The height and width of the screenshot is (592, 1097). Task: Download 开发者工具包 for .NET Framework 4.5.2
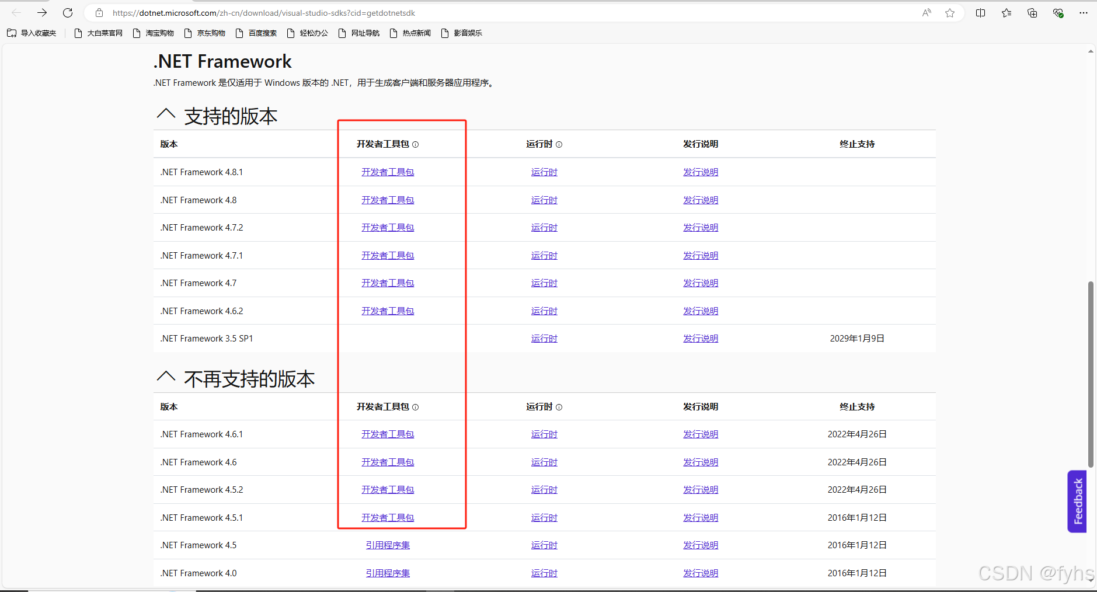[388, 490]
